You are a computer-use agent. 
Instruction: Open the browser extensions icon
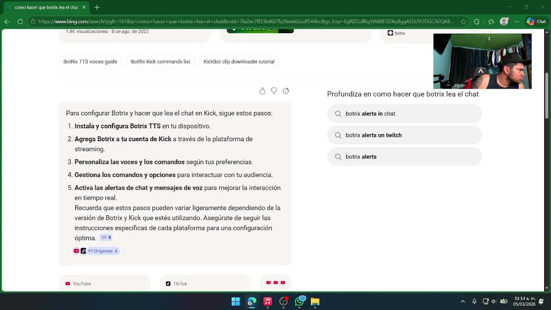pyautogui.click(x=477, y=22)
